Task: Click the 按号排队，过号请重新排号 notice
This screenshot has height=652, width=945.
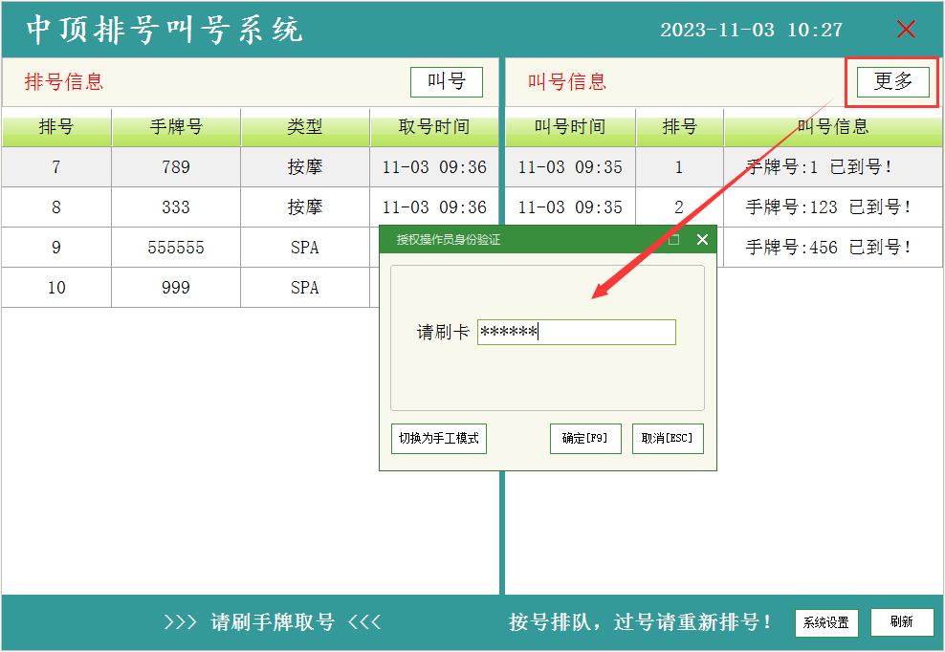Action: [640, 621]
